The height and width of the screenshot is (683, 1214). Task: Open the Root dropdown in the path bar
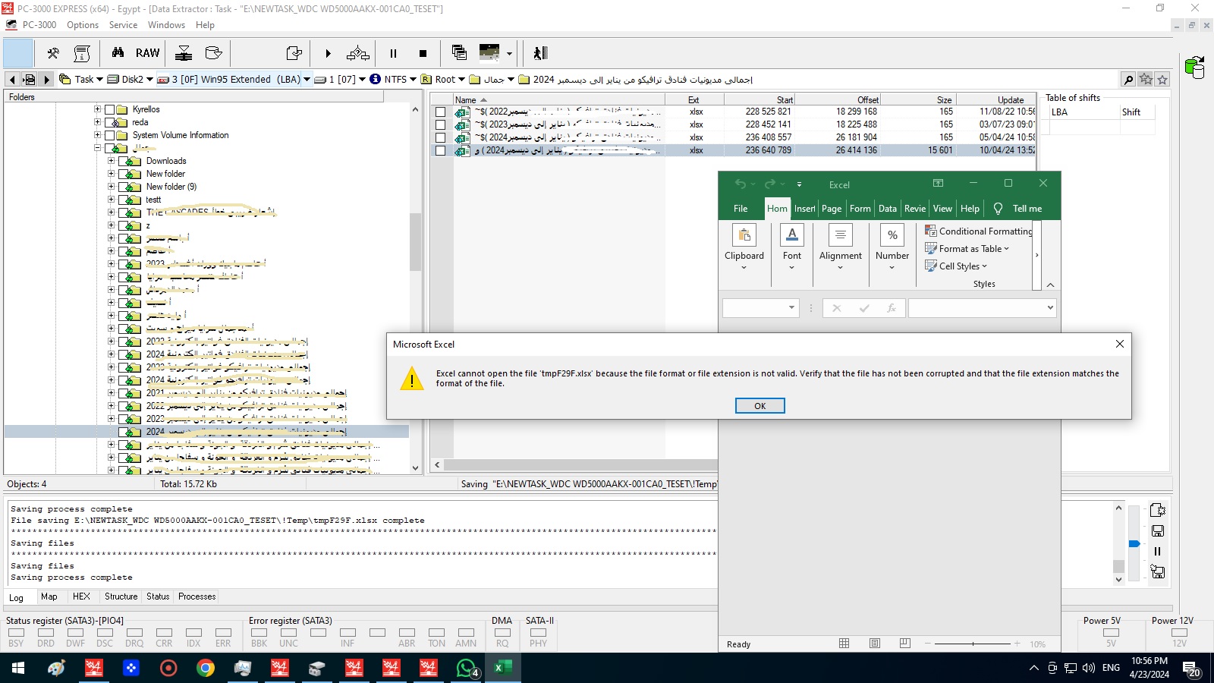click(461, 79)
